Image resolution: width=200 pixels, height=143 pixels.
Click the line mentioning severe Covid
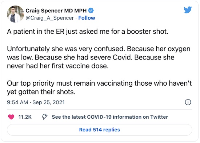(91, 57)
